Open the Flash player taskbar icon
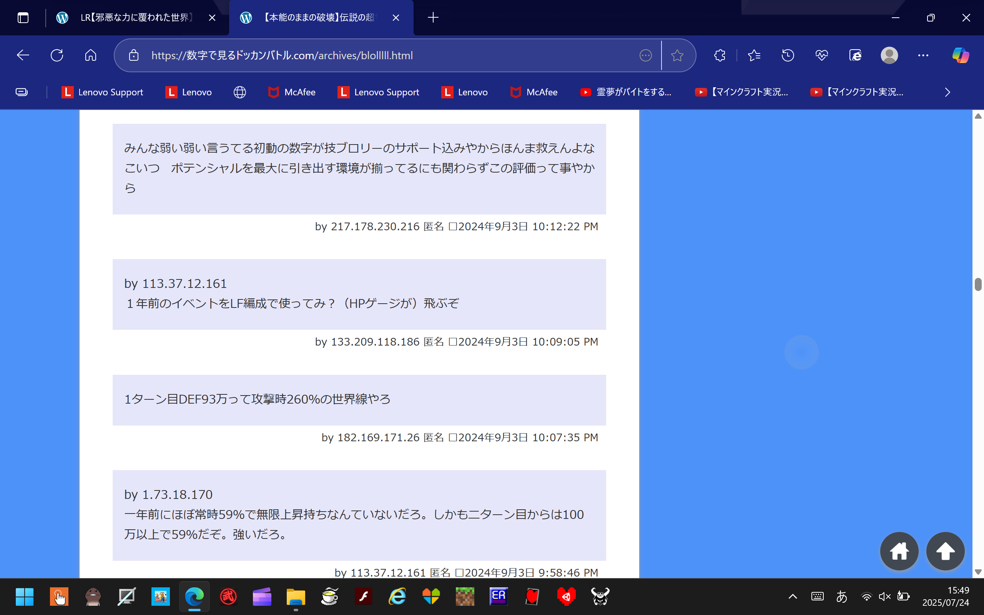The width and height of the screenshot is (984, 615). point(364,597)
